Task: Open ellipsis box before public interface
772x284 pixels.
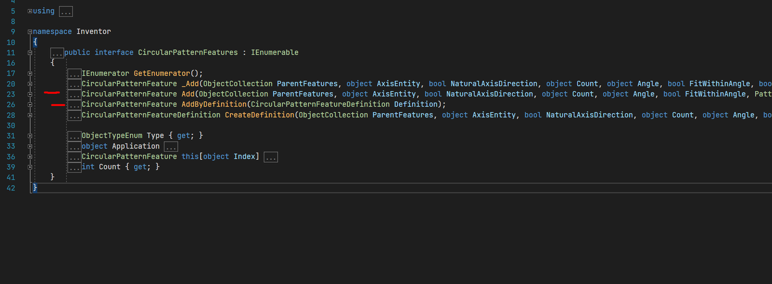Action: click(57, 53)
